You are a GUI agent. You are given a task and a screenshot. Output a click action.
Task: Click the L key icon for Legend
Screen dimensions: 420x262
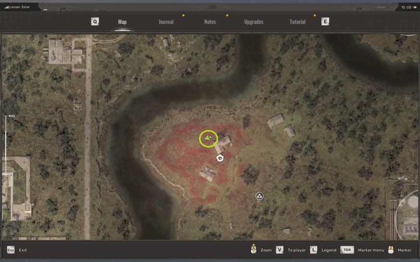click(x=313, y=250)
